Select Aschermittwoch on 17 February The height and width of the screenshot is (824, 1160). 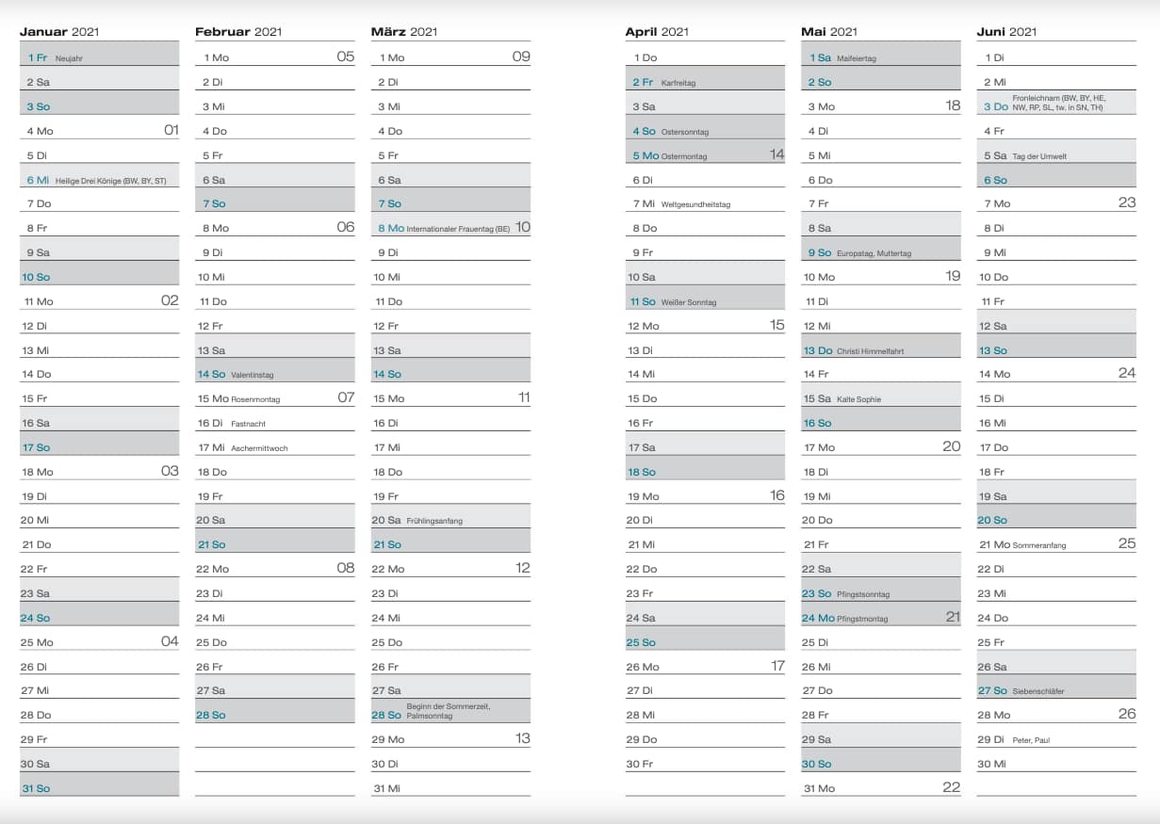click(x=259, y=448)
